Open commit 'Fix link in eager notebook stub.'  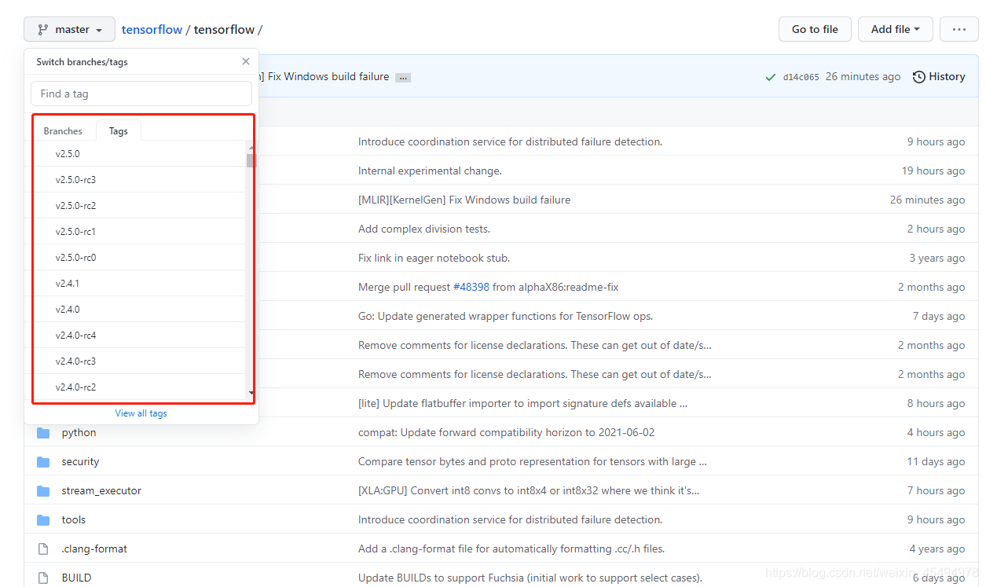click(x=434, y=258)
